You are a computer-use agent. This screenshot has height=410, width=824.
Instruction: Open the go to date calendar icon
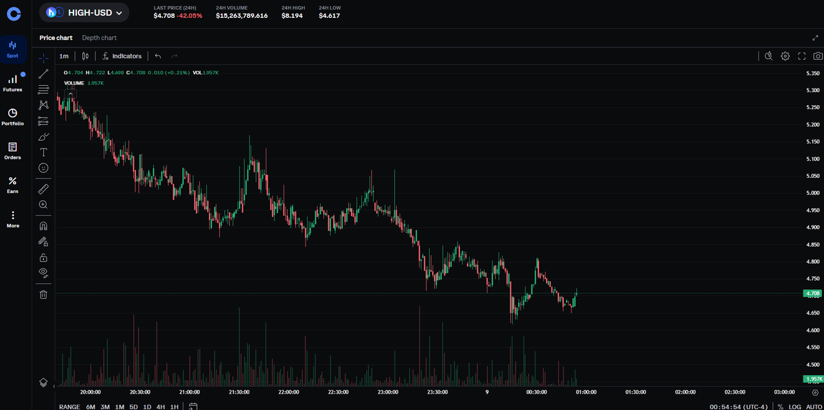[x=194, y=407]
